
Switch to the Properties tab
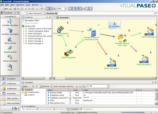[86, 109]
